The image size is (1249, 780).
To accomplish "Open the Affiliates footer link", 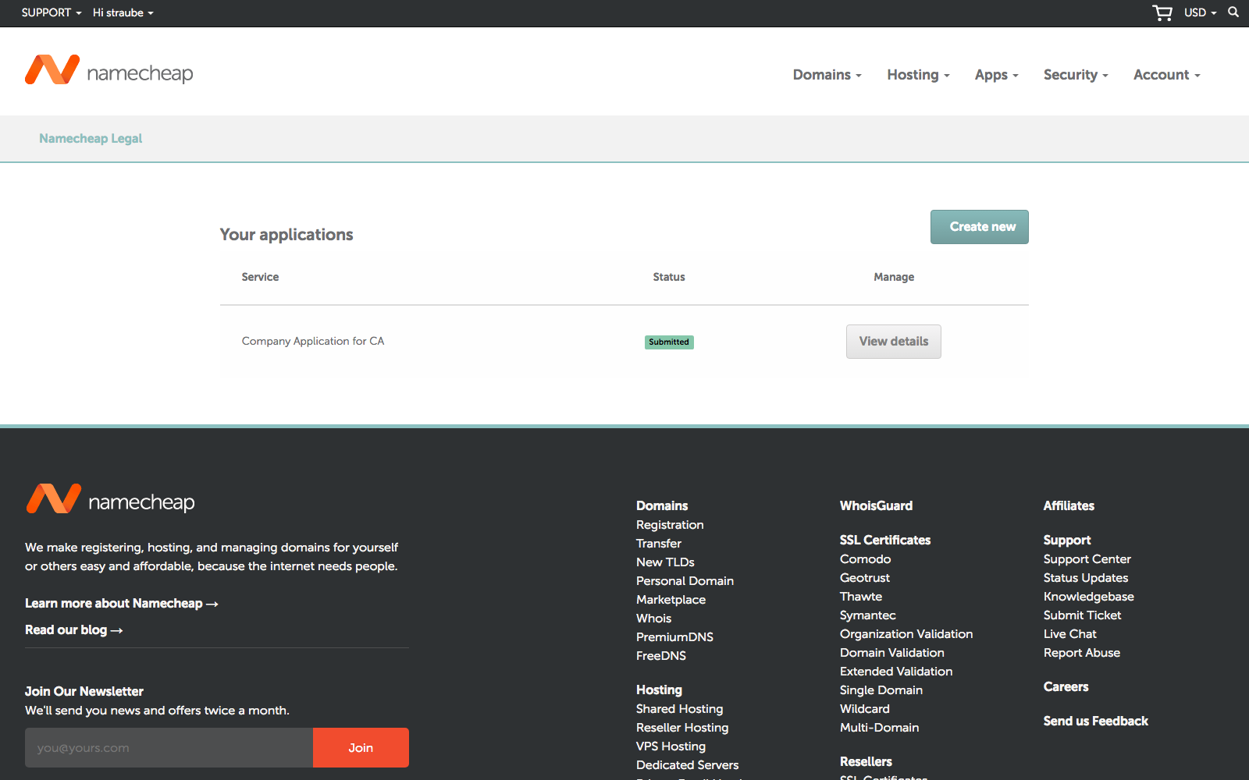I will (1069, 505).
